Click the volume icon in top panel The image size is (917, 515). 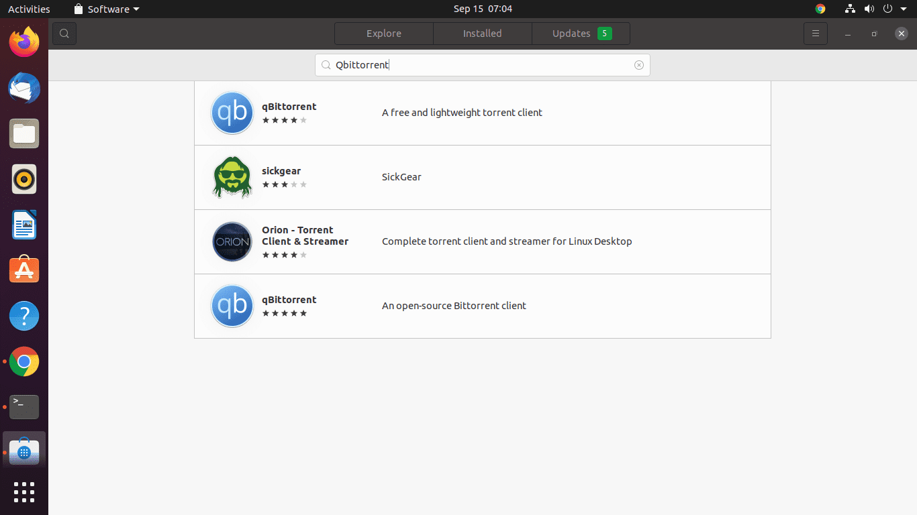pyautogui.click(x=869, y=9)
